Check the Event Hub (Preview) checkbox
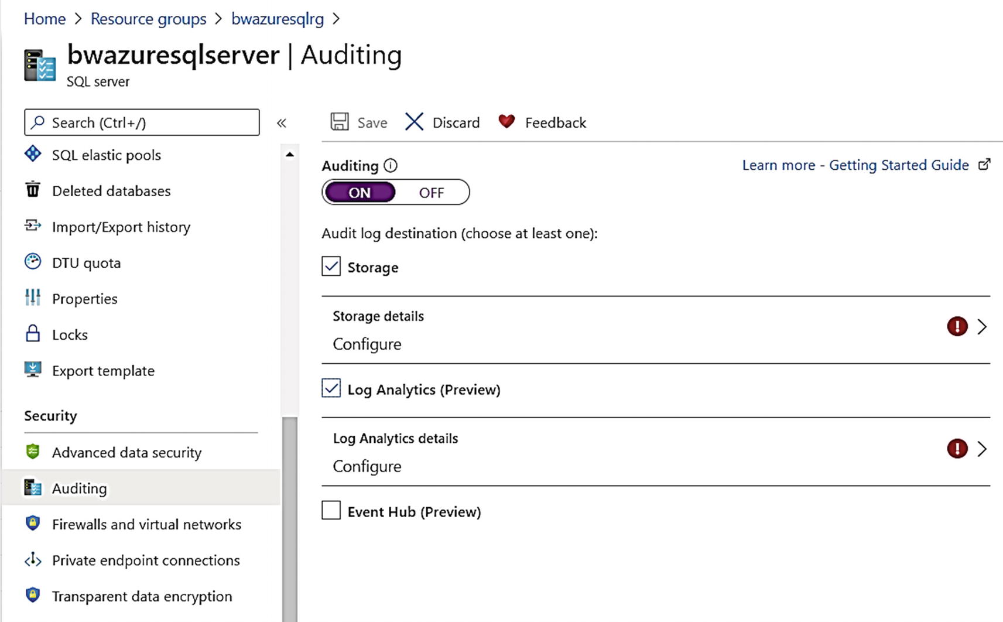 tap(331, 510)
